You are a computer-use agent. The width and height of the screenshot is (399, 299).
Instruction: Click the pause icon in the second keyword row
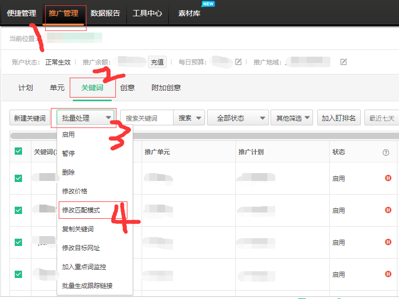[388, 210]
